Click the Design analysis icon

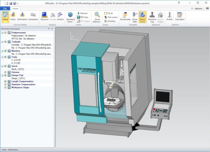coord(53,17)
